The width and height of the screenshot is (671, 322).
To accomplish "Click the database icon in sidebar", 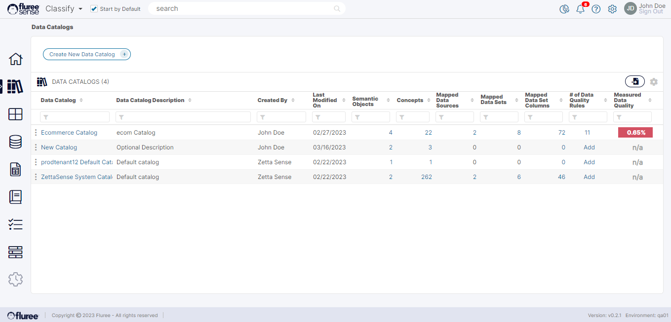I will click(16, 142).
